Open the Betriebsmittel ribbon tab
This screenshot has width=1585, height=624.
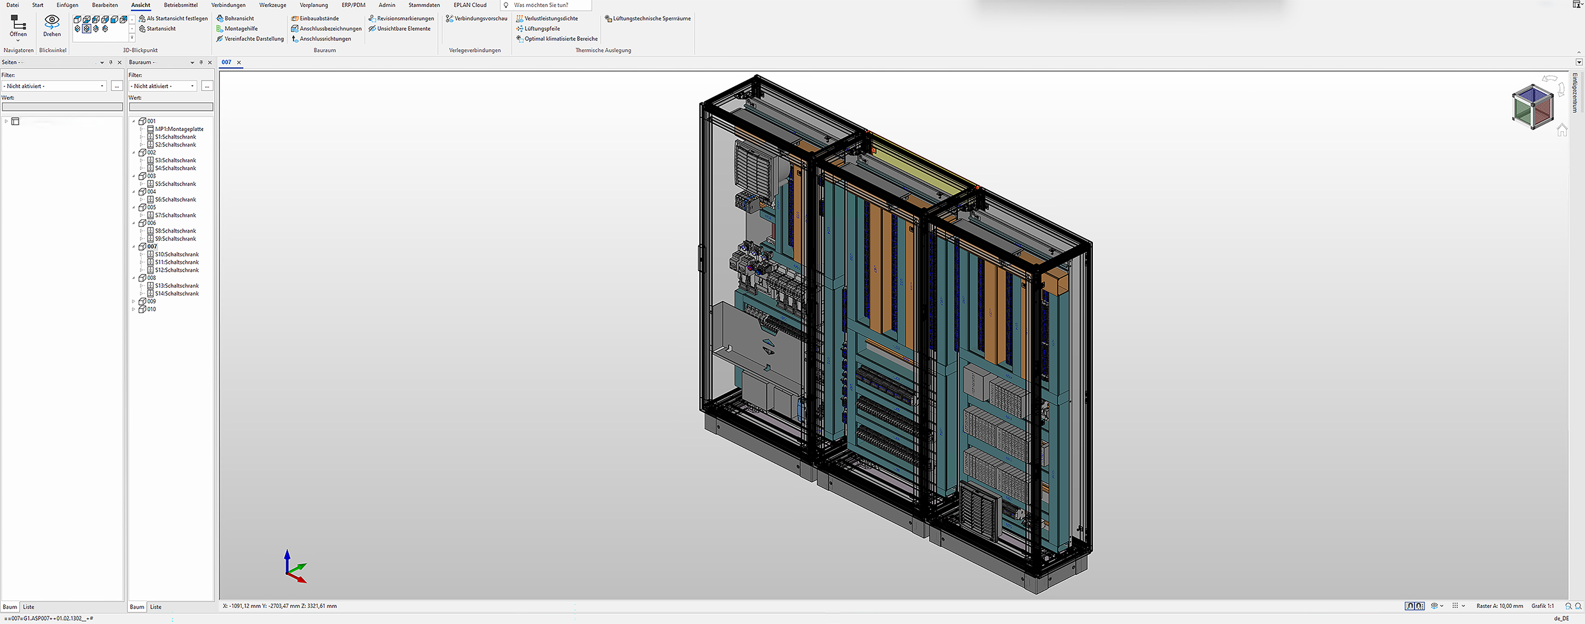181,5
